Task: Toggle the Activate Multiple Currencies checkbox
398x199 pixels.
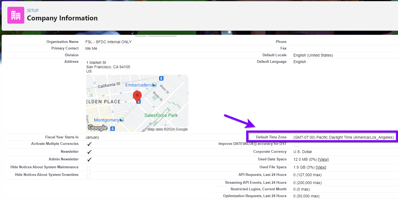Action: tap(89, 144)
